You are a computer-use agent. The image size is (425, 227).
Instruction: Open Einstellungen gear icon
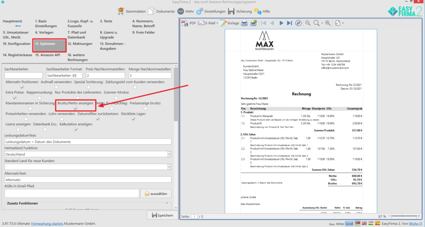(x=200, y=11)
